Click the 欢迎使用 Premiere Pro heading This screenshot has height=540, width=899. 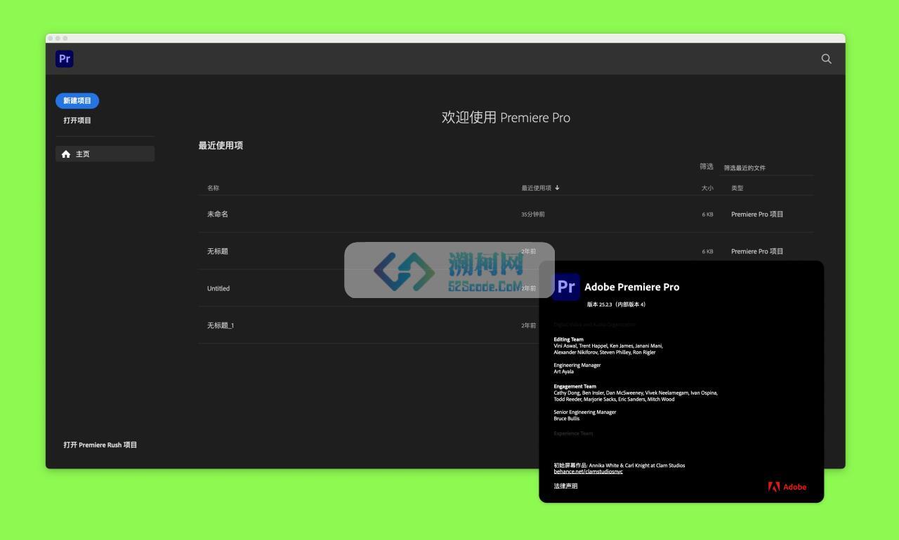click(x=506, y=117)
